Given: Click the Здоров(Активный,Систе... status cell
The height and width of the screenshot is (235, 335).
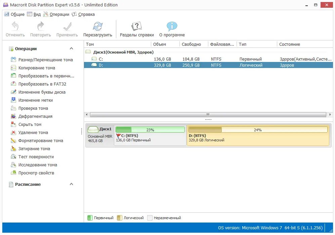Looking at the screenshot, I should 305,59.
